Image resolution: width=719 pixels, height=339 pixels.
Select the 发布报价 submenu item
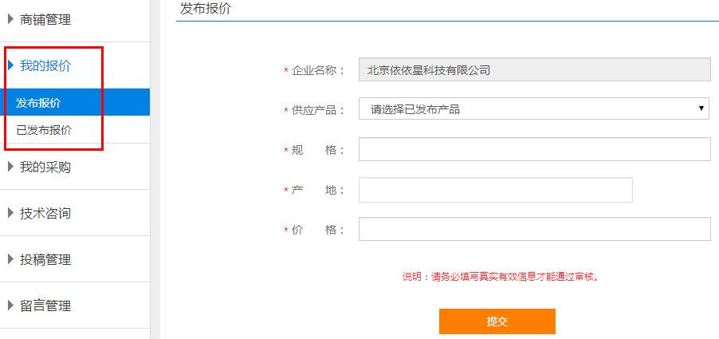(x=38, y=103)
